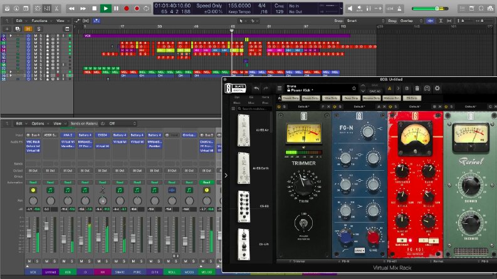Open Virtual Mix Rack settings gear

tap(437, 89)
